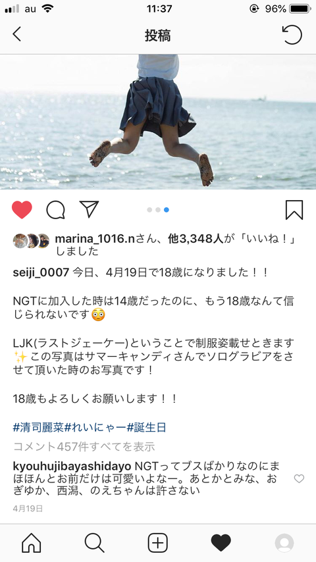
Task: Tap the refresh icon in header
Action: 292,35
